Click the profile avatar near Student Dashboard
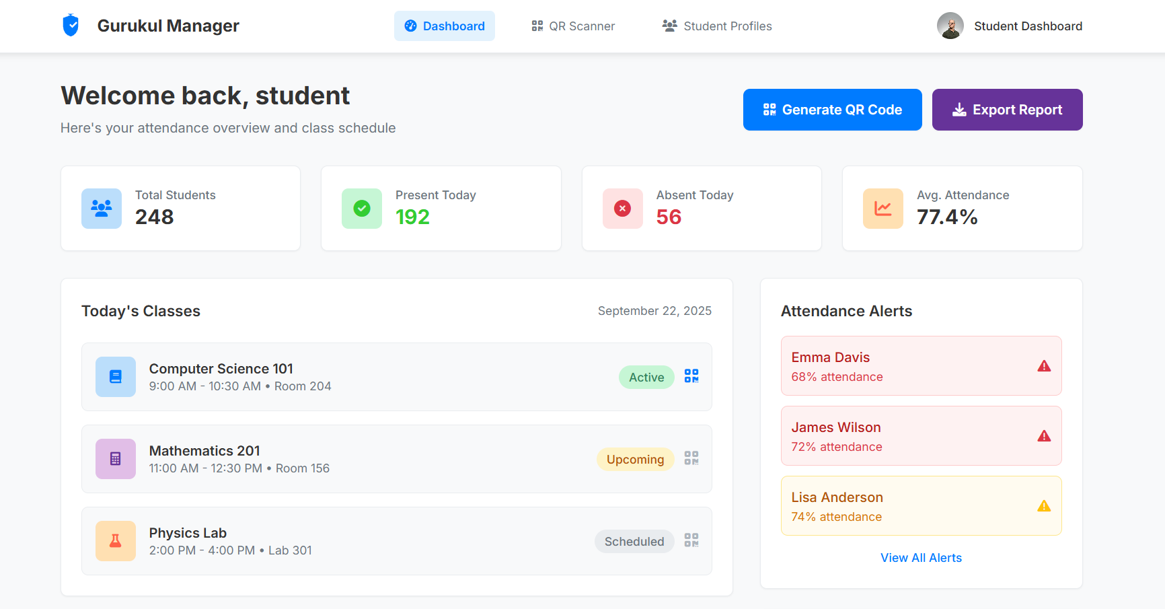Image resolution: width=1165 pixels, height=609 pixels. coord(950,26)
